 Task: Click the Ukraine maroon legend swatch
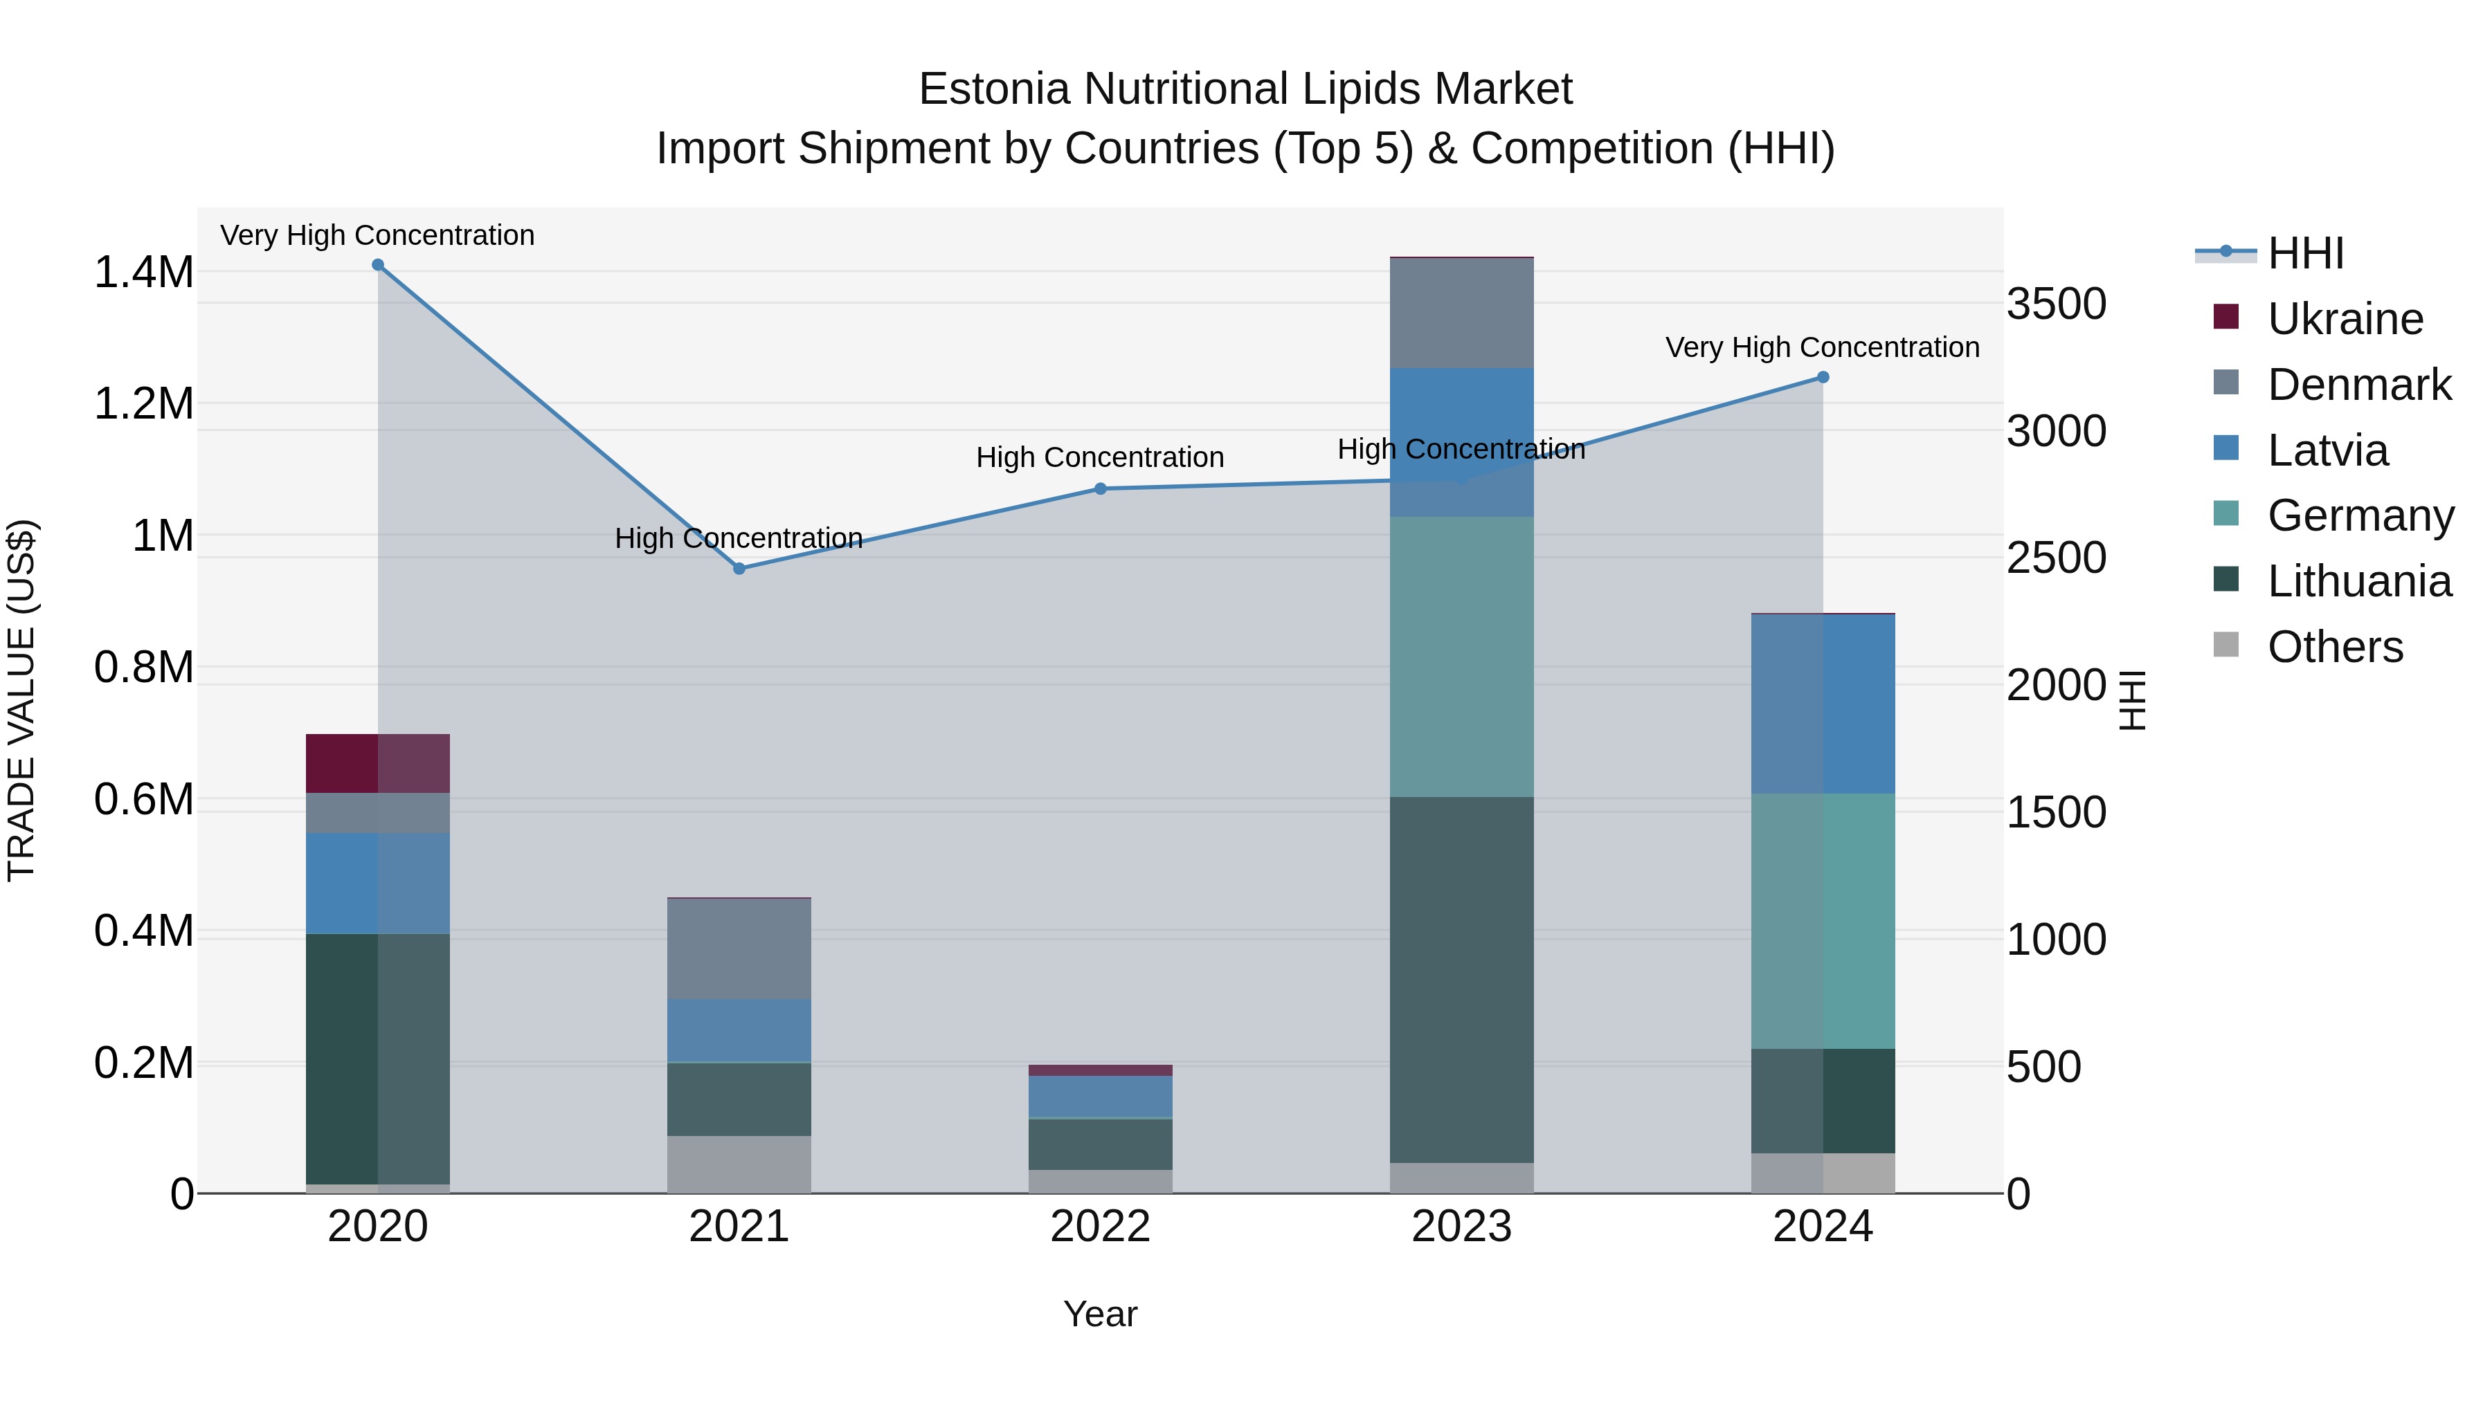[2226, 316]
